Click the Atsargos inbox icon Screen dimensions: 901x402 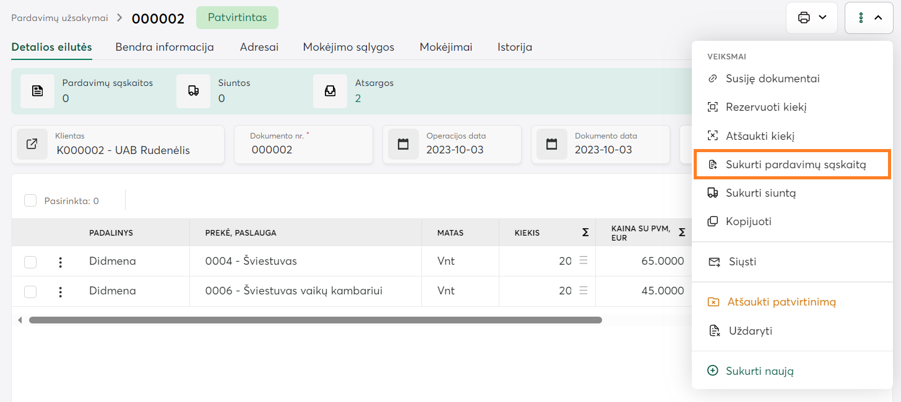(x=330, y=91)
